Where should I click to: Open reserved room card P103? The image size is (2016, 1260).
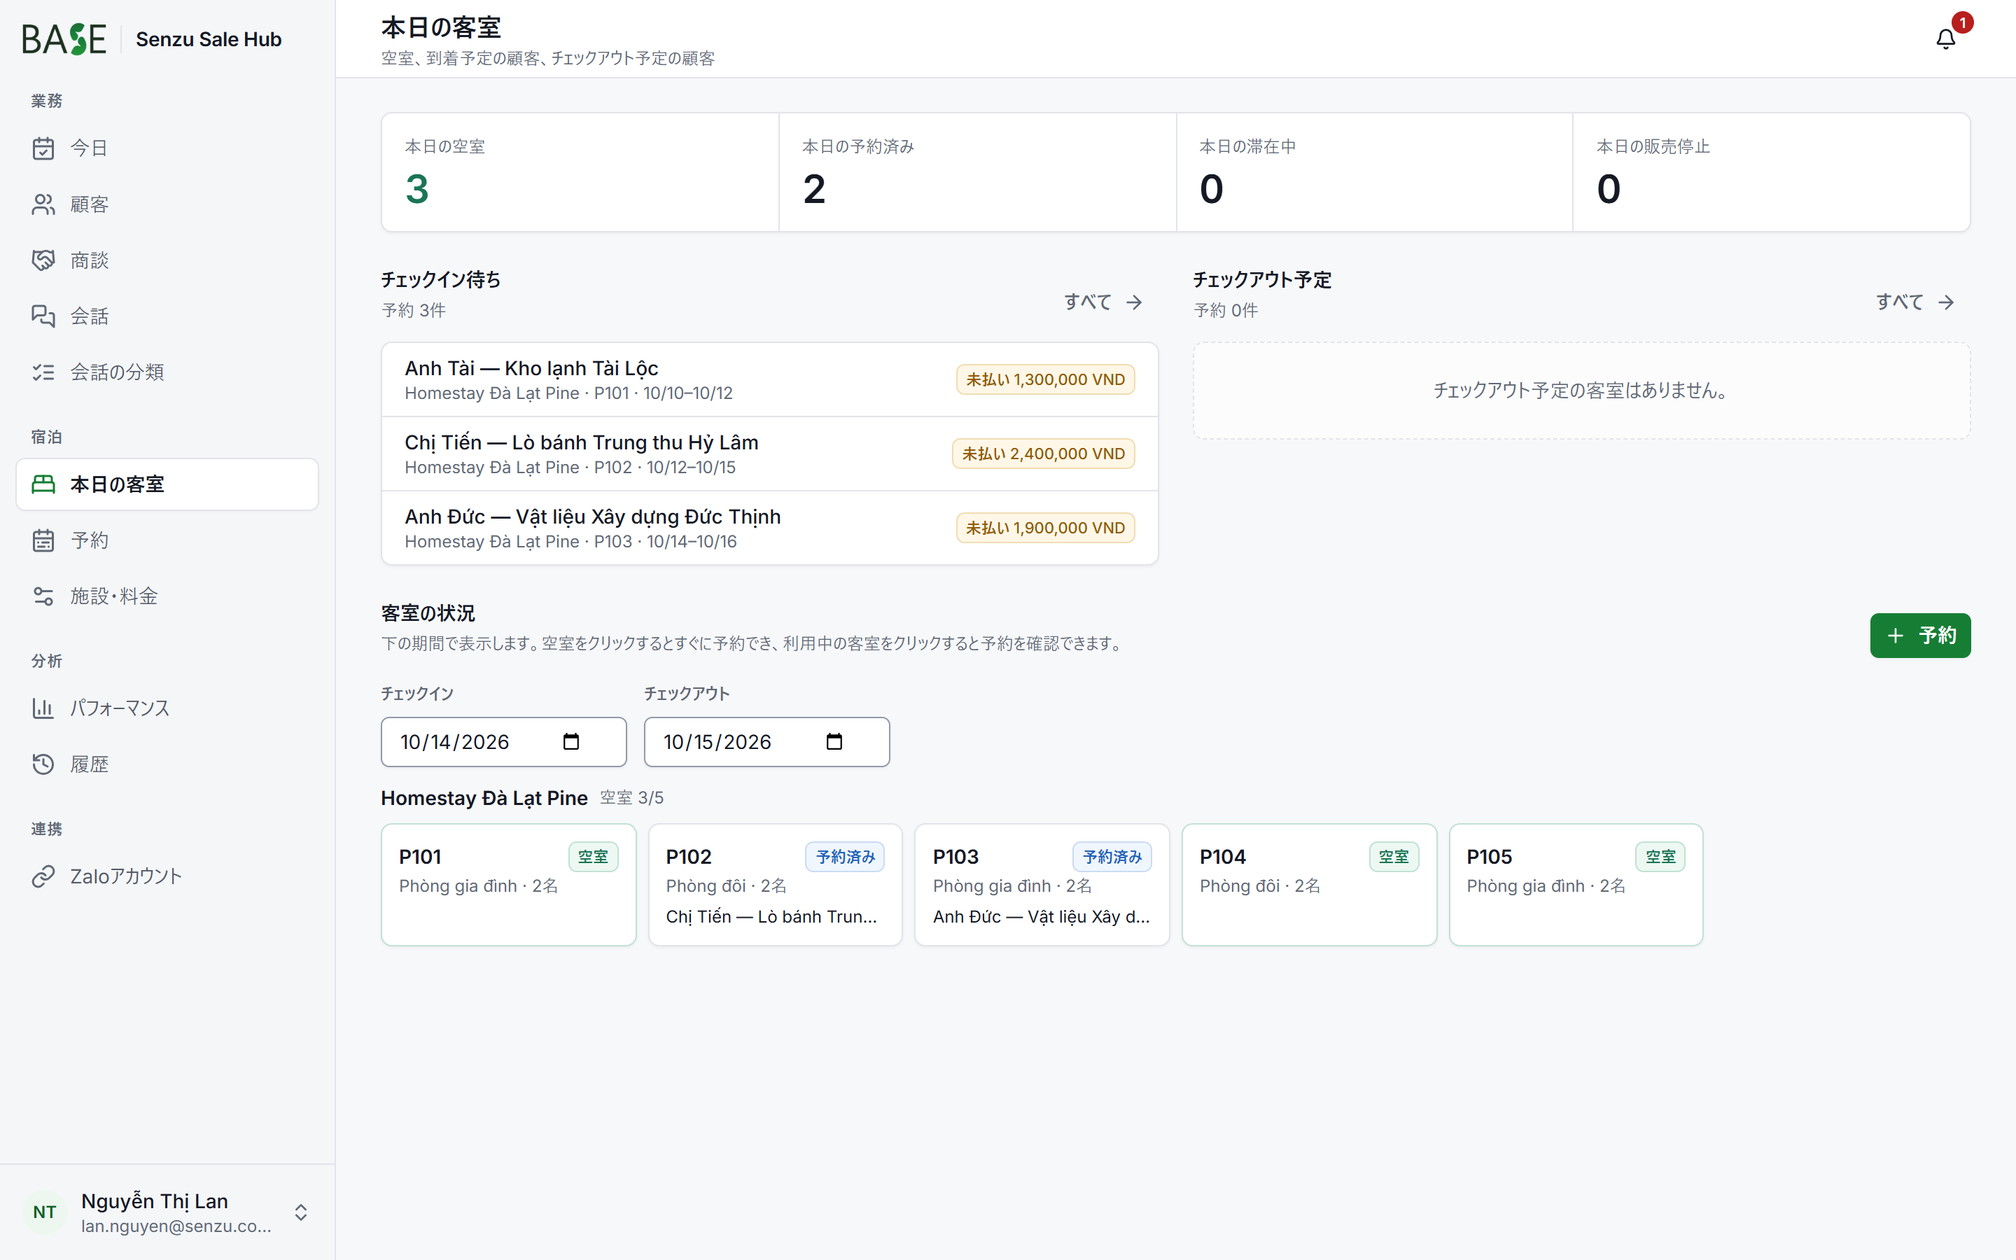point(1042,885)
